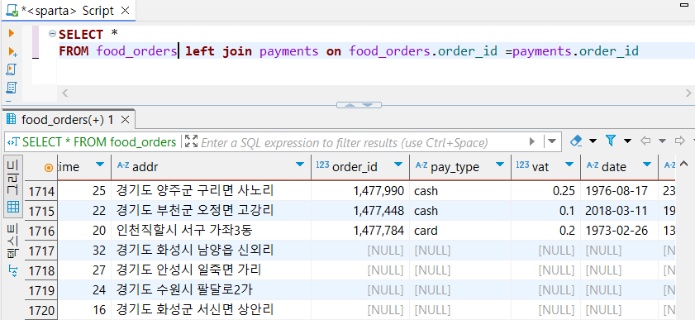Image resolution: width=695 pixels, height=320 pixels.
Task: Click the pay_type column header label
Action: click(455, 167)
